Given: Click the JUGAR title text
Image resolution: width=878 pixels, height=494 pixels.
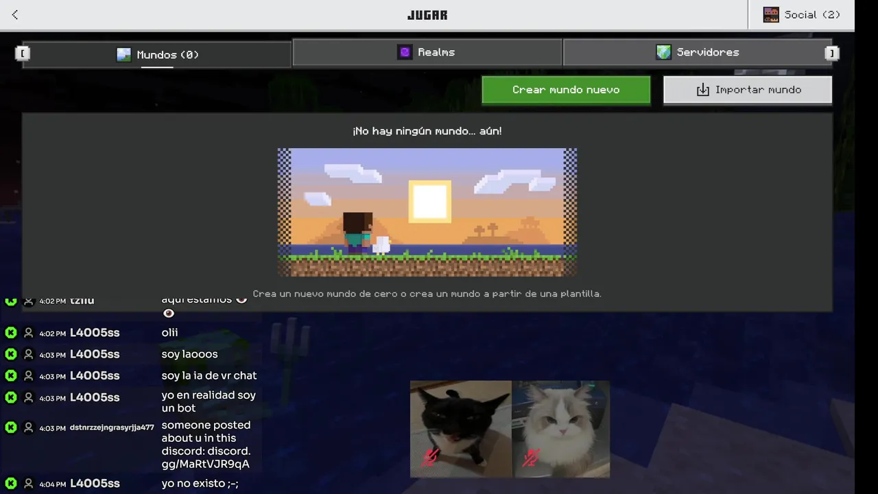Looking at the screenshot, I should [x=427, y=15].
